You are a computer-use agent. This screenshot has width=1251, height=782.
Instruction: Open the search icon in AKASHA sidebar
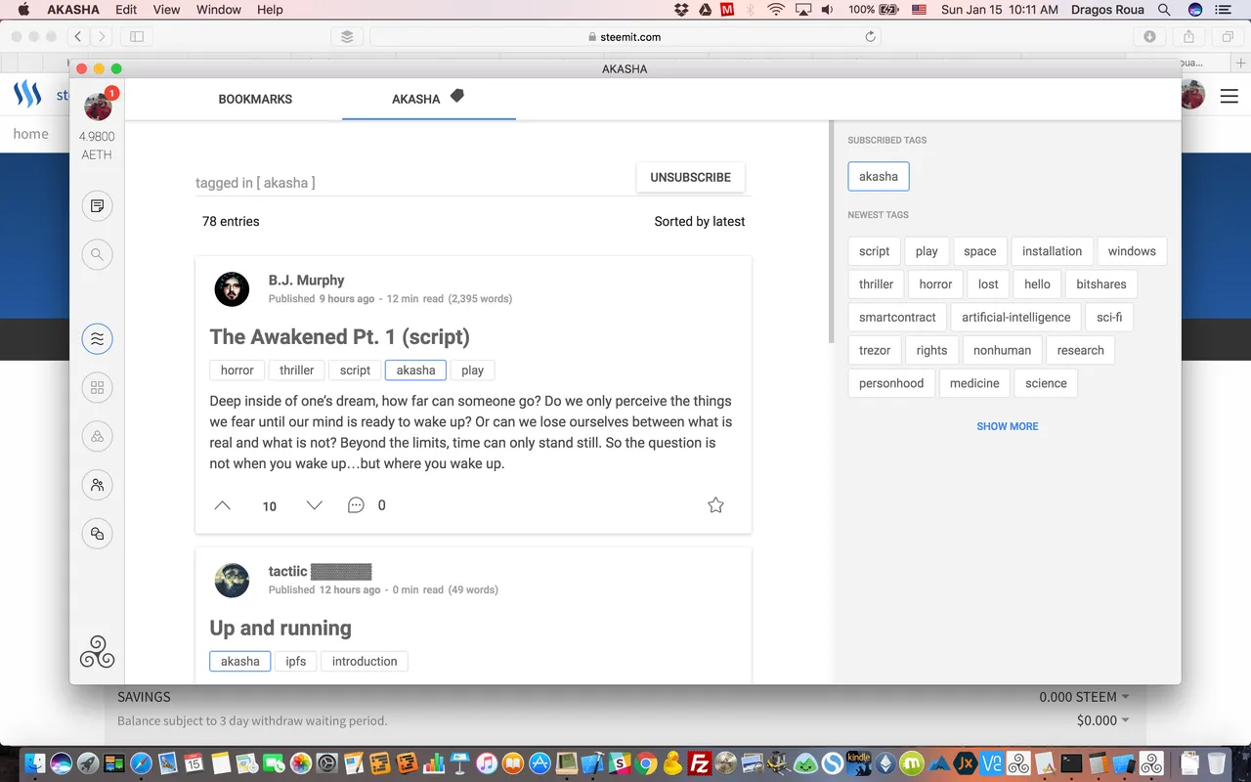tap(97, 255)
